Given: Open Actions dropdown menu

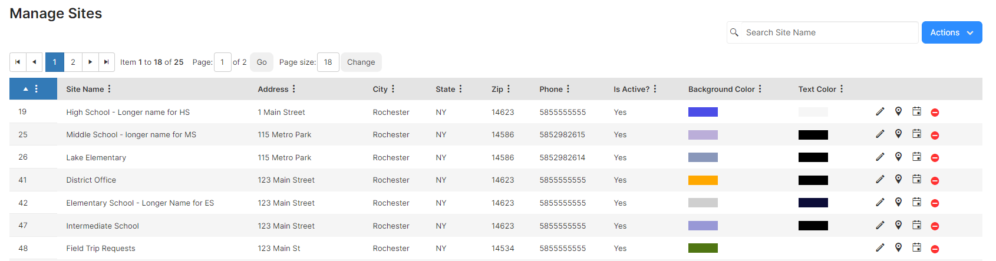Looking at the screenshot, I should 951,32.
